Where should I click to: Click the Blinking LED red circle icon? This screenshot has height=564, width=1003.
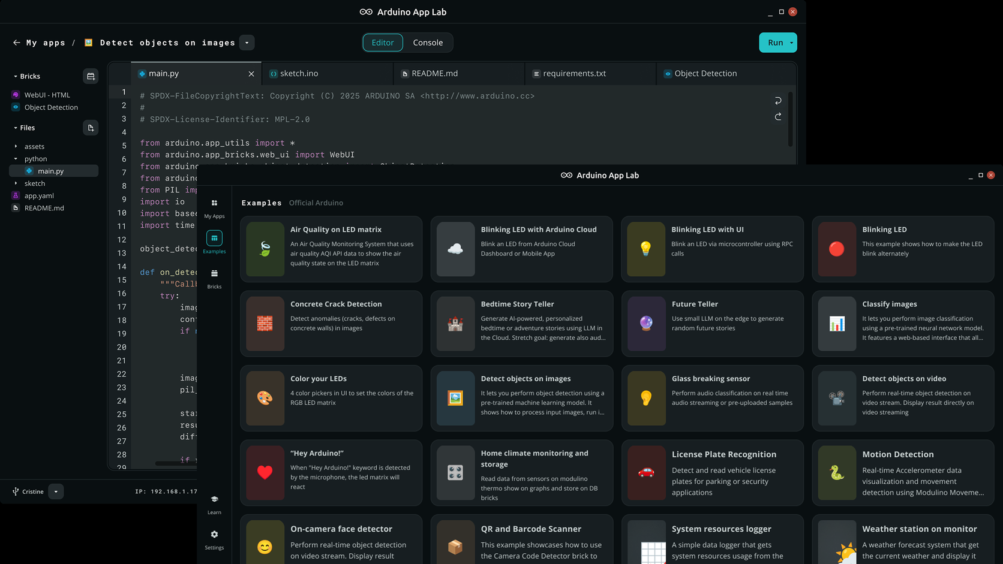837,249
